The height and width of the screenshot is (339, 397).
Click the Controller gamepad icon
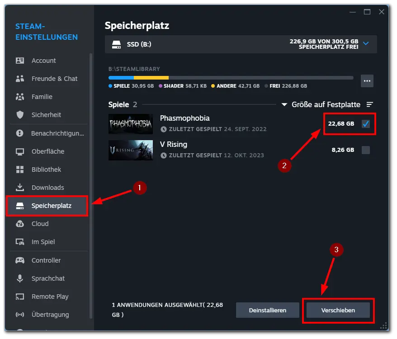pos(20,260)
